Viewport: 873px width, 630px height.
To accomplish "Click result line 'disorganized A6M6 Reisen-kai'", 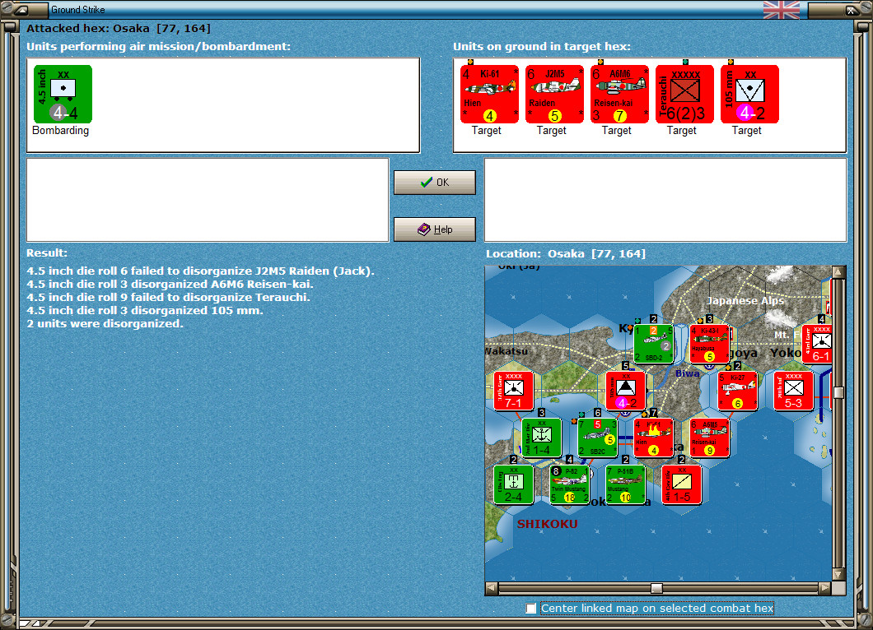I will point(170,284).
